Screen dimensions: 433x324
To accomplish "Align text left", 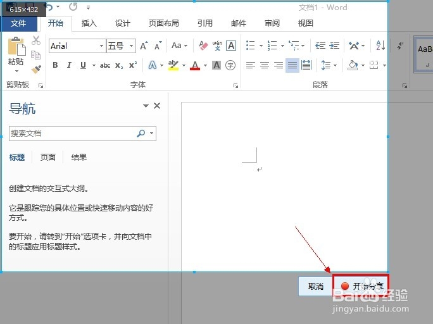I will [251, 65].
